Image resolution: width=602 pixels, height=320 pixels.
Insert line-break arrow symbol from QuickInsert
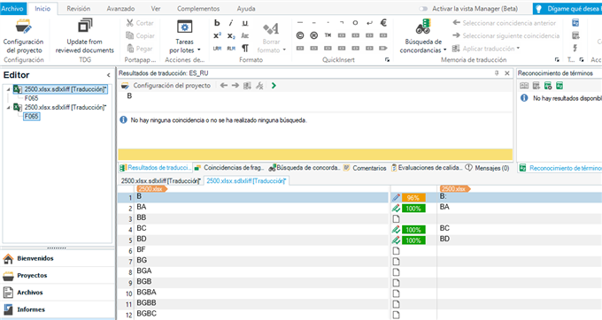click(x=369, y=23)
